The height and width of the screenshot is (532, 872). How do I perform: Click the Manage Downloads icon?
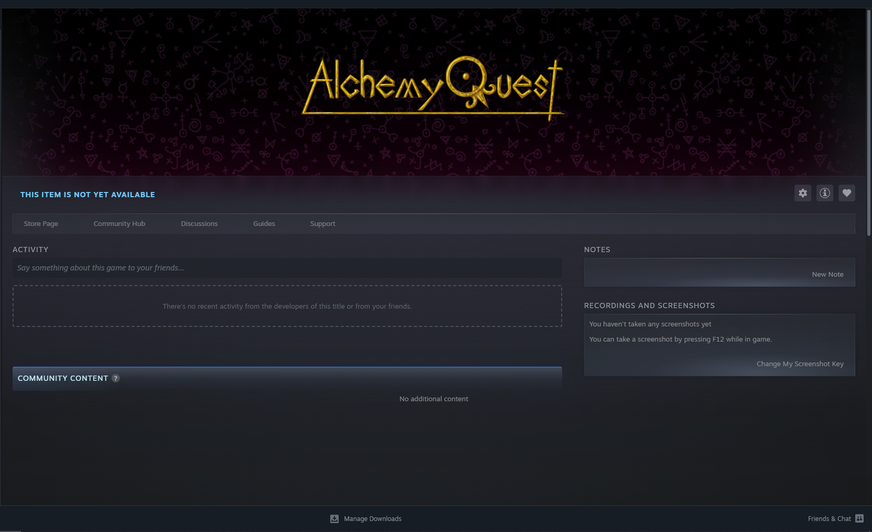[334, 519]
